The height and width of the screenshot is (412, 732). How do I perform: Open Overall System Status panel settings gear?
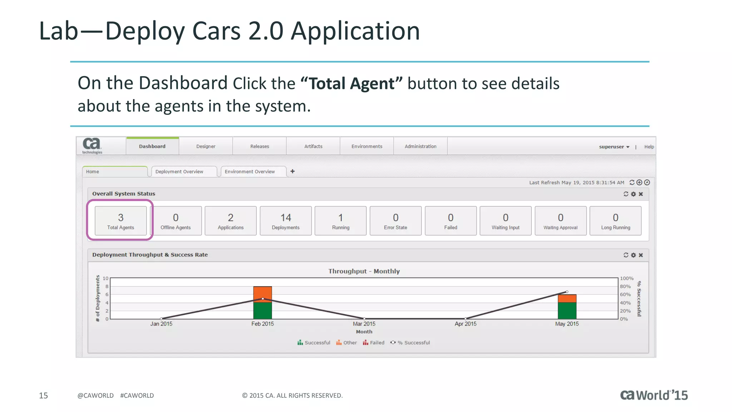tap(633, 194)
